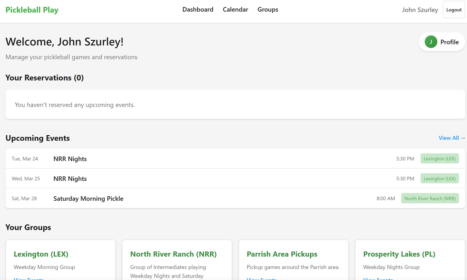Click the Weekday Nights Group description

pos(391,267)
